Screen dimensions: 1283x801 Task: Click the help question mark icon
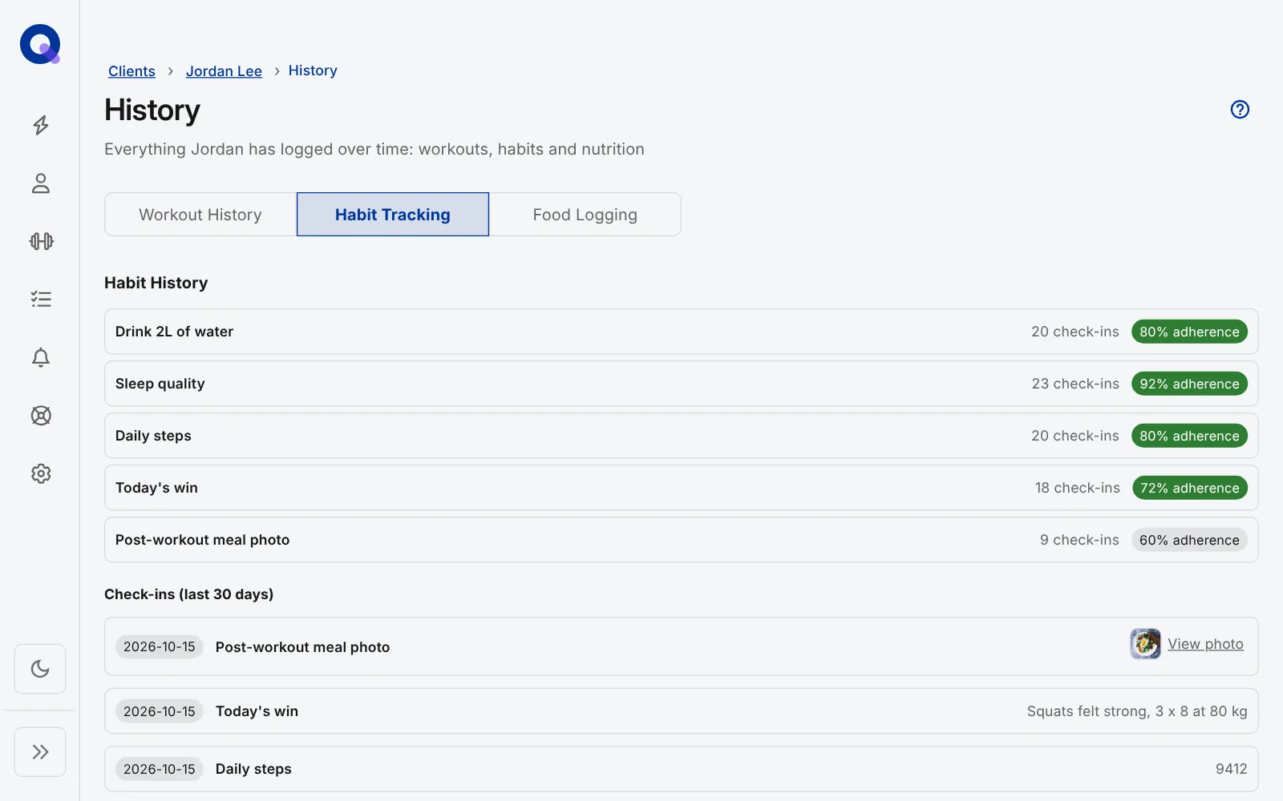[x=1240, y=109]
